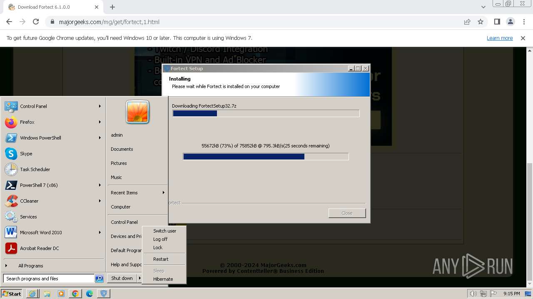Image resolution: width=533 pixels, height=299 pixels.
Task: Click Learn more link in Chrome infobar
Action: tap(500, 38)
